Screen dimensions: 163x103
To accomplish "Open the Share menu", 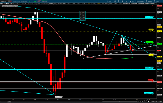I will tap(110, 1).
